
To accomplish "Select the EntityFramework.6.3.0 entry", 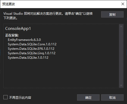I will [x=24, y=40].
